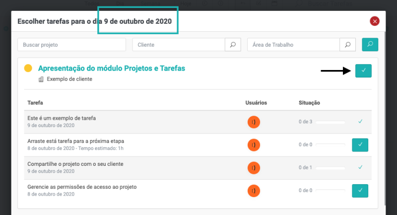Toggle check for 'Este é um exemplo de tarefa'
The image size is (397, 215).
click(x=360, y=122)
